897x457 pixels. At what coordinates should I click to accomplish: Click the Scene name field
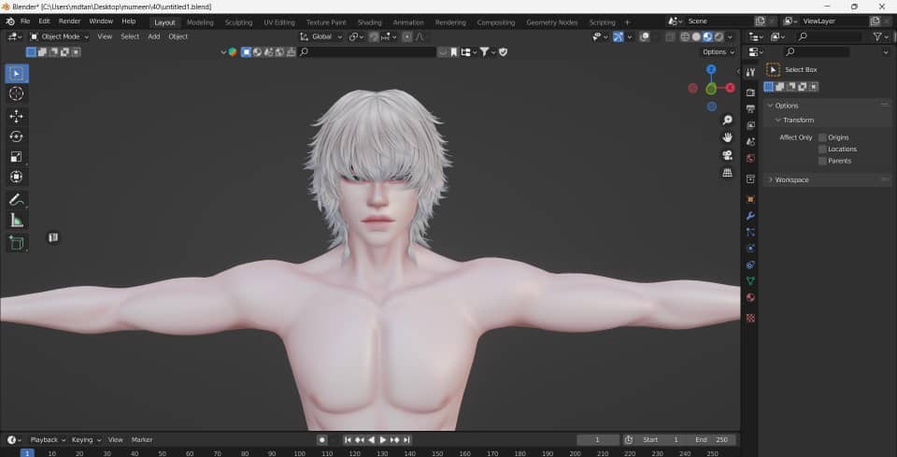719,21
